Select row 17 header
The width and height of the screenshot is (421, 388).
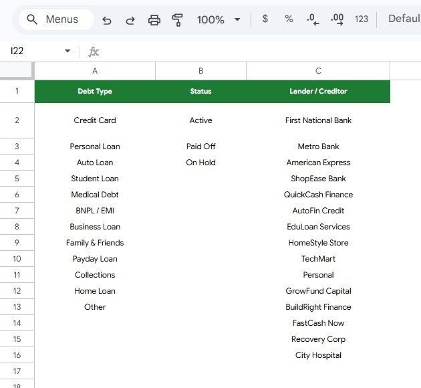[x=17, y=371]
